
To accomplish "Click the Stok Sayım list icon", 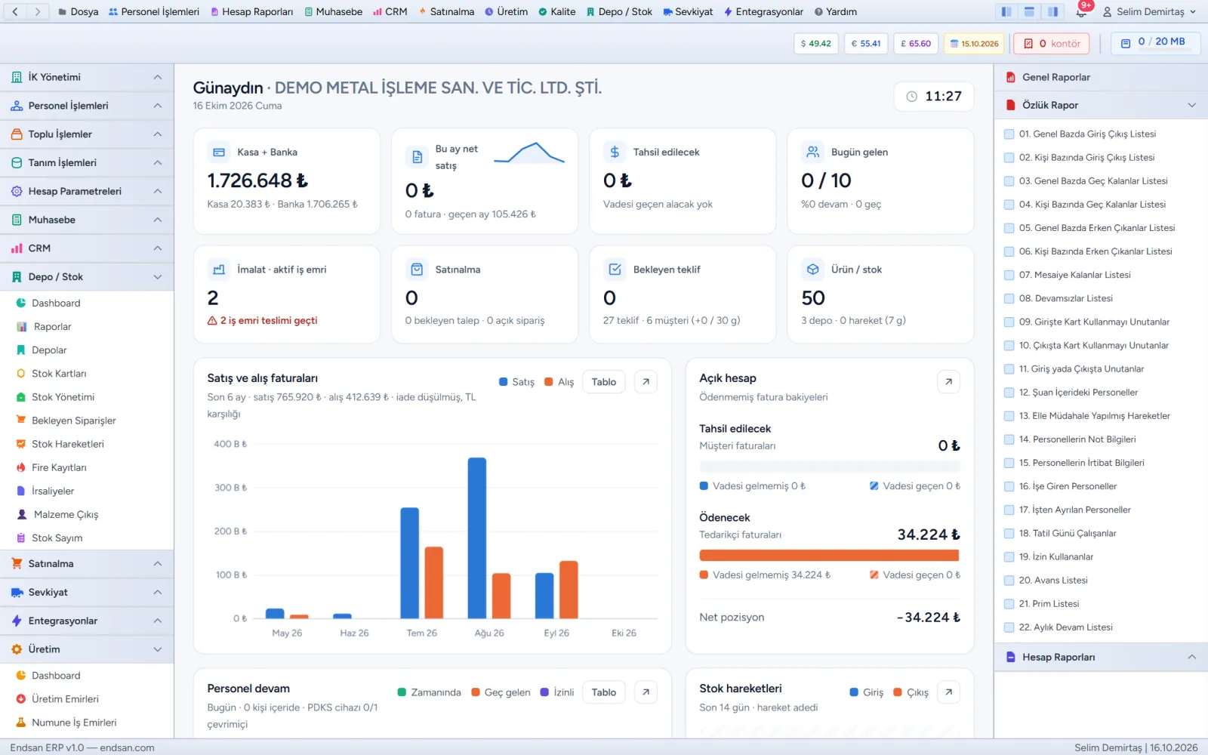I will (x=21, y=538).
